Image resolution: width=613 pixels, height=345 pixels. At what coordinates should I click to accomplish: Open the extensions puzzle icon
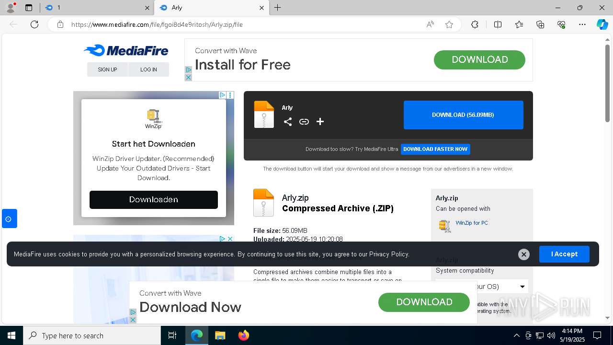(x=475, y=24)
